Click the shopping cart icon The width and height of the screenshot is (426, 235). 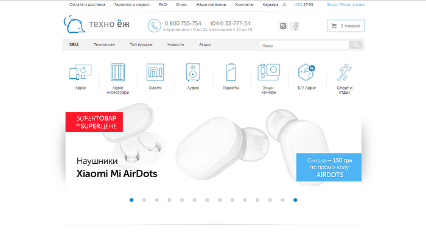(334, 26)
